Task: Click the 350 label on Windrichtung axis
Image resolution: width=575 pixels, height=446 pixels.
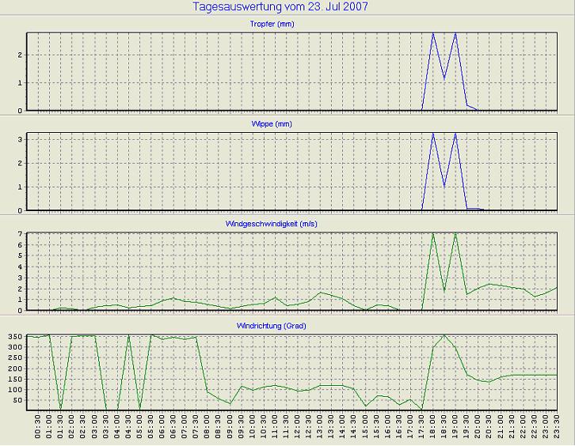Action: pos(15,337)
